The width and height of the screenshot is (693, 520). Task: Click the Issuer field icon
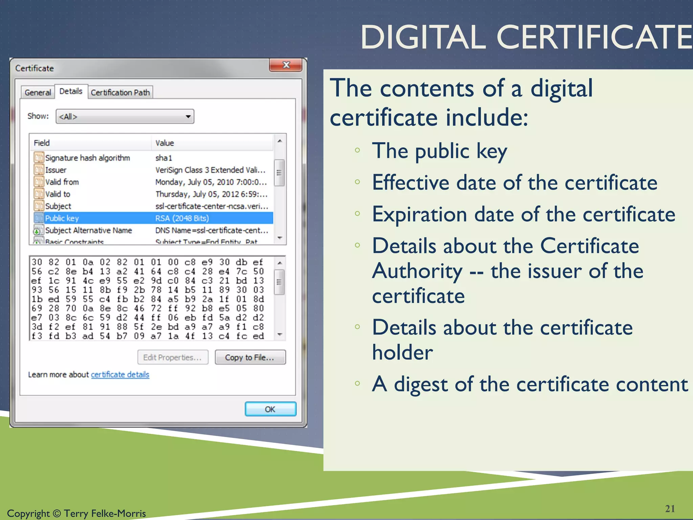39,170
